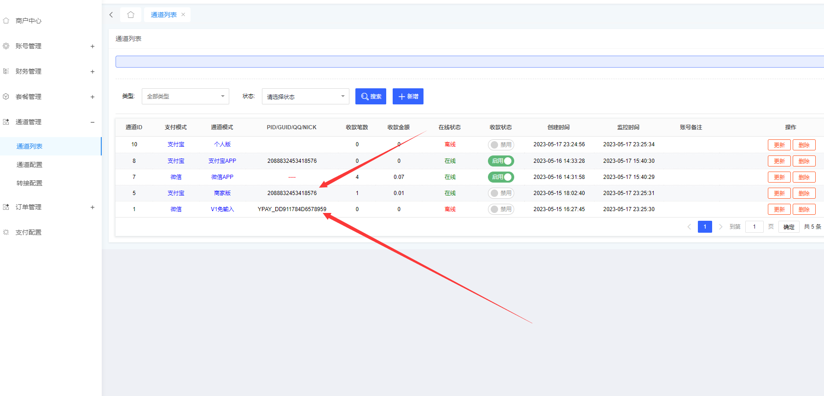Open 转接配置 in the sidebar
The height and width of the screenshot is (396, 824).
pos(29,183)
